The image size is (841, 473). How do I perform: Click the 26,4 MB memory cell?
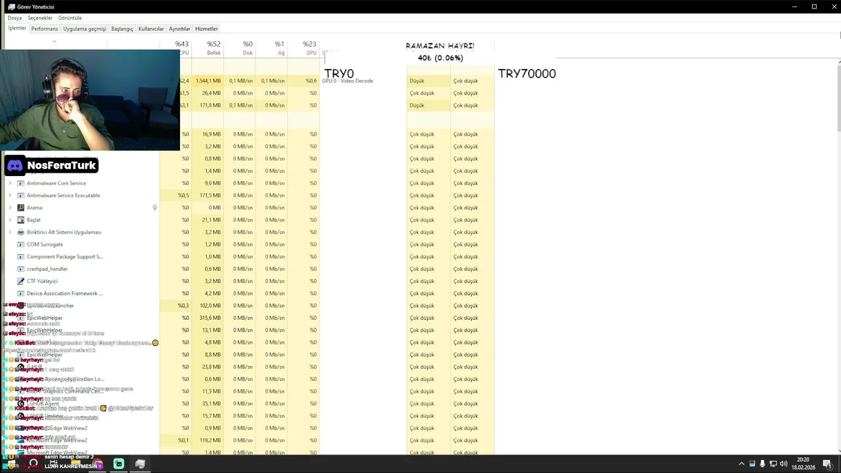coord(208,93)
